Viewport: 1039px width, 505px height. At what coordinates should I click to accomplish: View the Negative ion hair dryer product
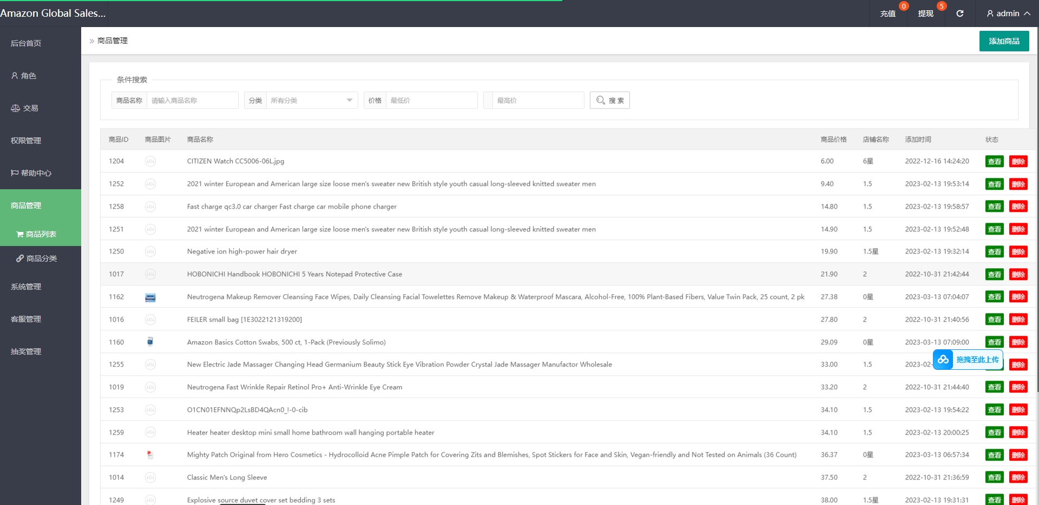[x=994, y=252]
